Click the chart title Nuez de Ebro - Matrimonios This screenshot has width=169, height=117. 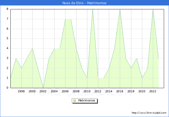(84, 3)
